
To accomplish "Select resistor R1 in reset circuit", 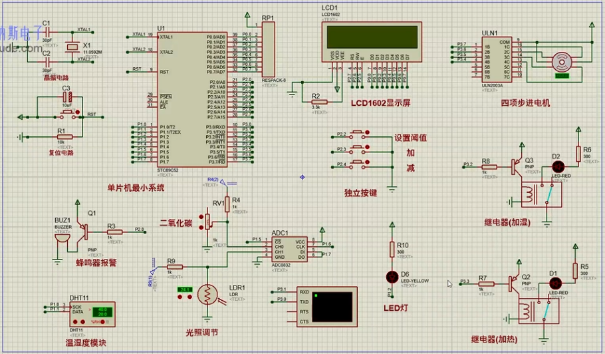I will pyautogui.click(x=64, y=136).
